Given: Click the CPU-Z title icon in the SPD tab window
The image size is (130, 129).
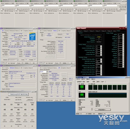Looking at the screenshot, I should [39, 66].
